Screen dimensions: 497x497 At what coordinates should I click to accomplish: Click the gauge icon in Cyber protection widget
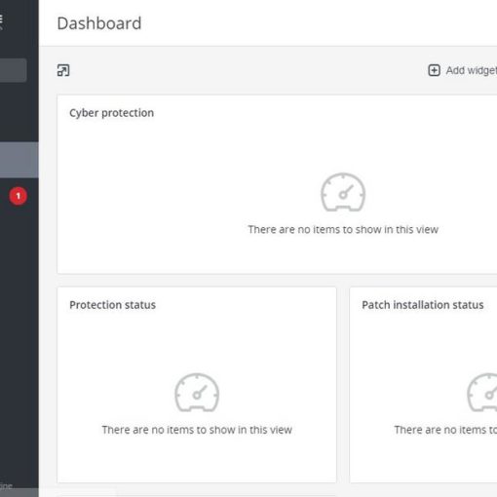[x=343, y=192]
